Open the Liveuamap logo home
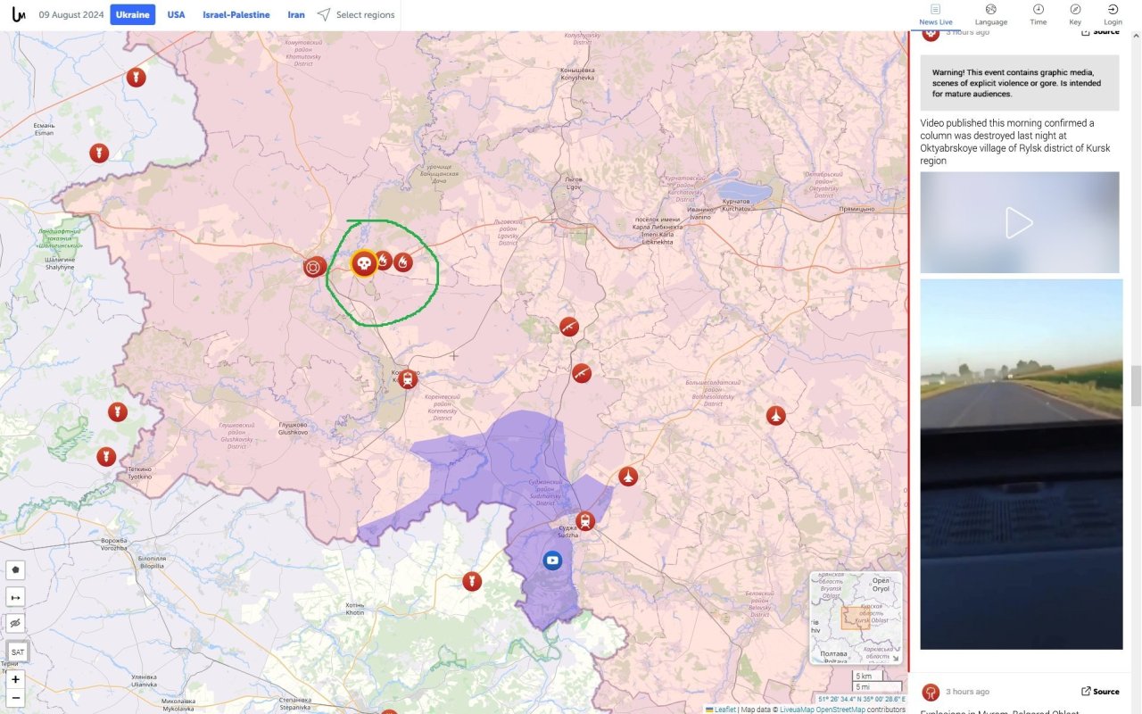 click(18, 15)
